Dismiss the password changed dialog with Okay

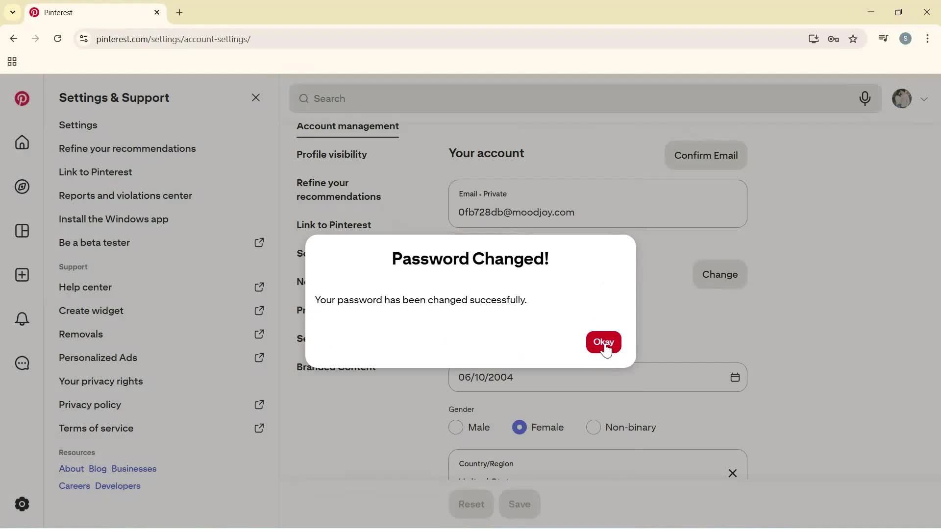point(603,342)
